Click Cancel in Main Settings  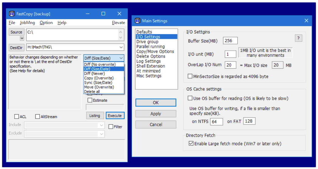point(156,124)
